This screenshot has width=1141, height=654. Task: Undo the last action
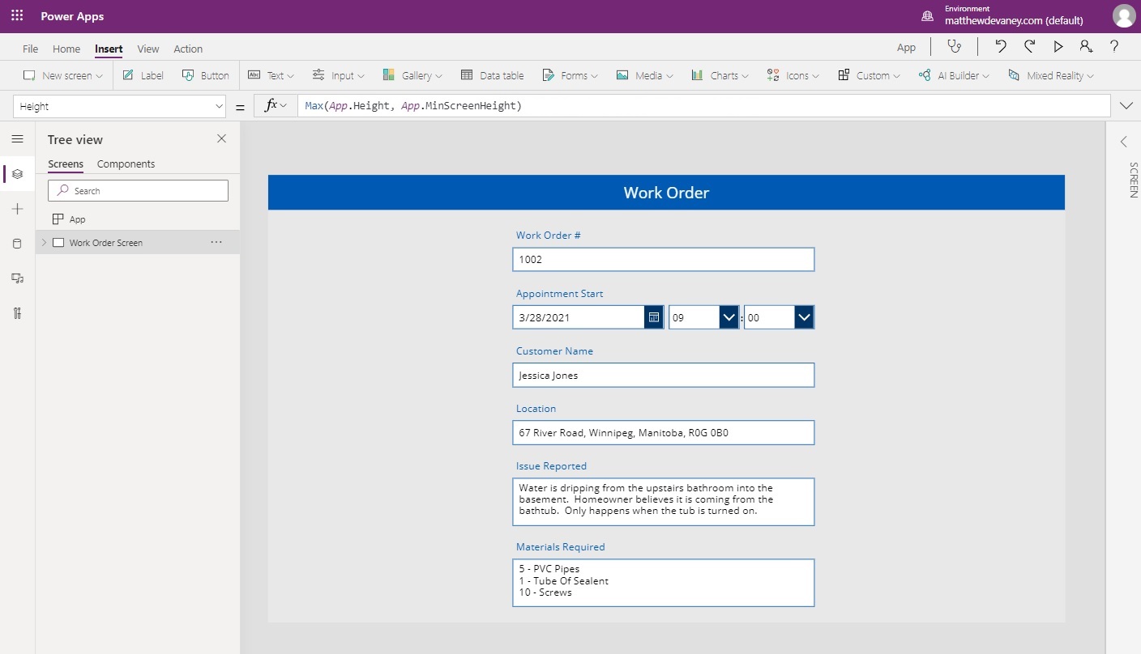[1001, 47]
